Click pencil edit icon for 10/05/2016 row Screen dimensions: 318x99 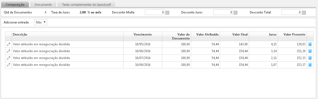(x=8, y=44)
